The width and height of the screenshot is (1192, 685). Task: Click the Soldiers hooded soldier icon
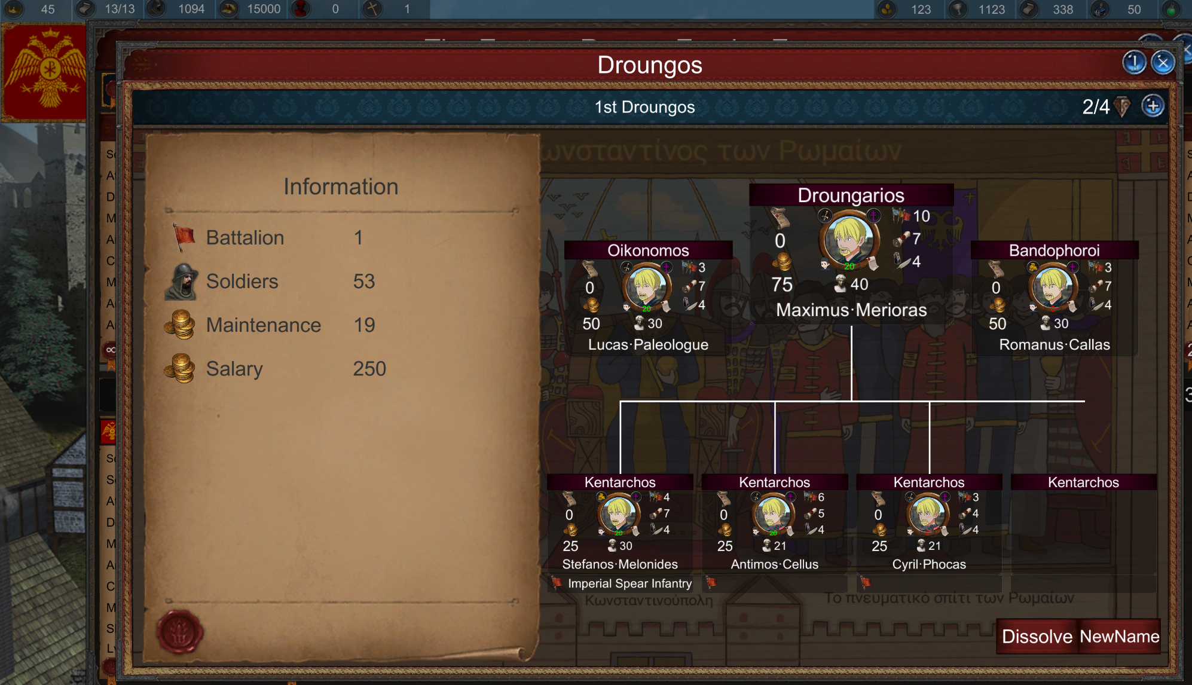tap(181, 282)
